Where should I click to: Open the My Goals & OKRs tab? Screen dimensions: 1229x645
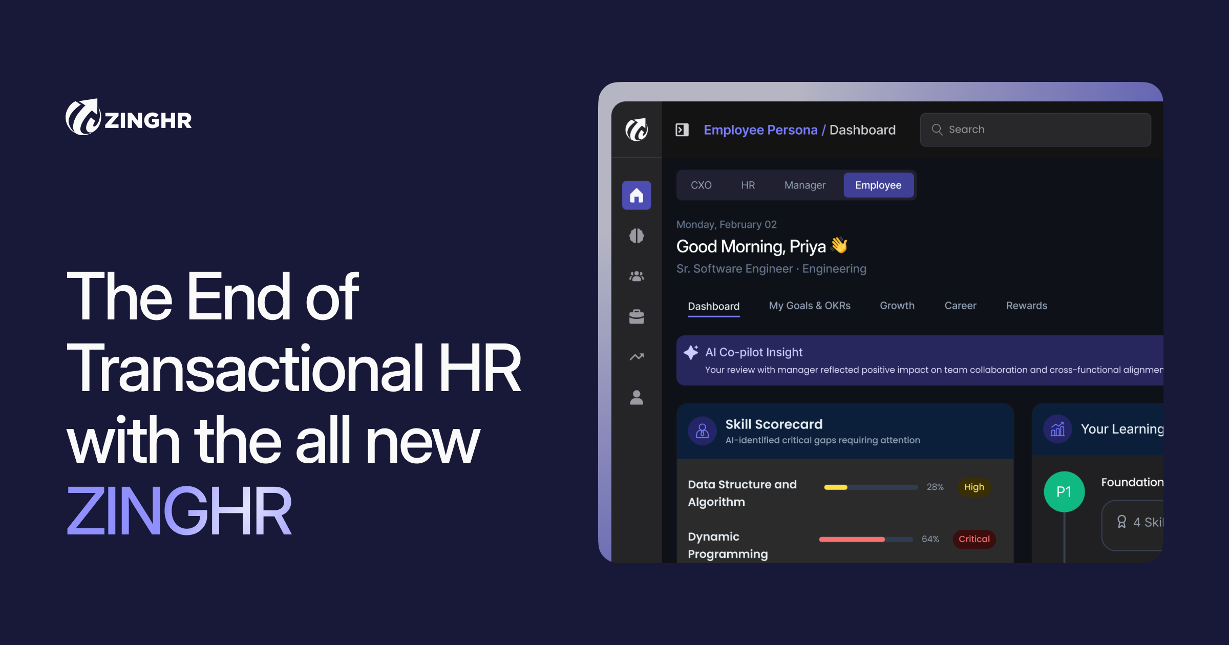(x=810, y=306)
